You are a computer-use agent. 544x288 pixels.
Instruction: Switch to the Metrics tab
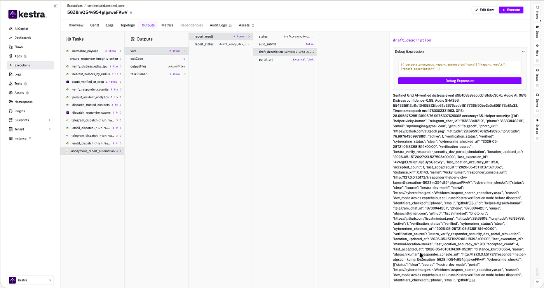[167, 25]
